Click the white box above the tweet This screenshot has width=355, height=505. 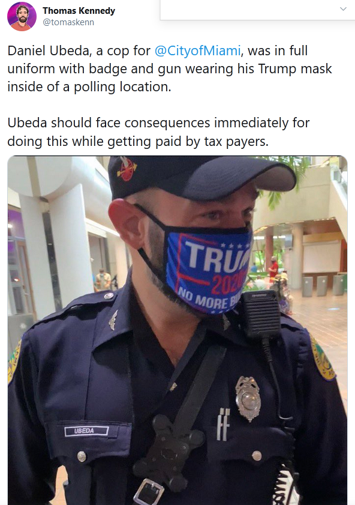click(258, 10)
